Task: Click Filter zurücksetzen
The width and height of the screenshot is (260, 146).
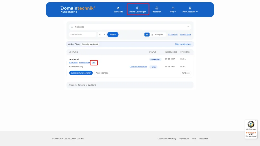Action: point(183,44)
